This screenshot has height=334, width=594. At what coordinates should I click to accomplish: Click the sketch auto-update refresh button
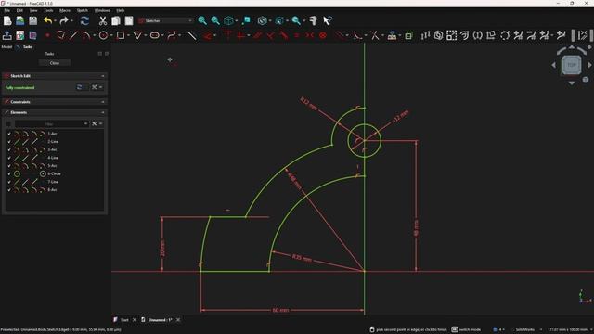click(x=79, y=87)
